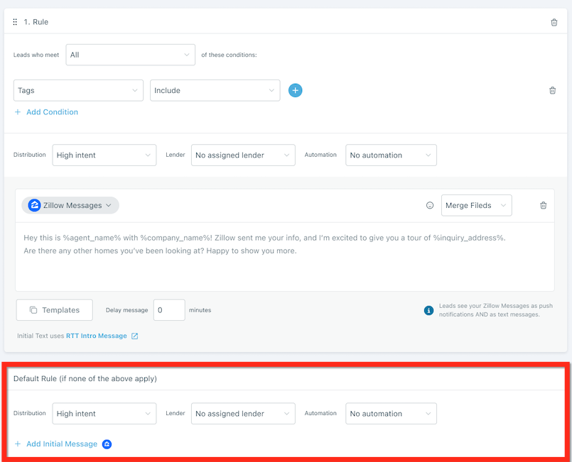This screenshot has height=462, width=572.
Task: Open external link icon after RTT Intro Message
Action: tap(135, 336)
